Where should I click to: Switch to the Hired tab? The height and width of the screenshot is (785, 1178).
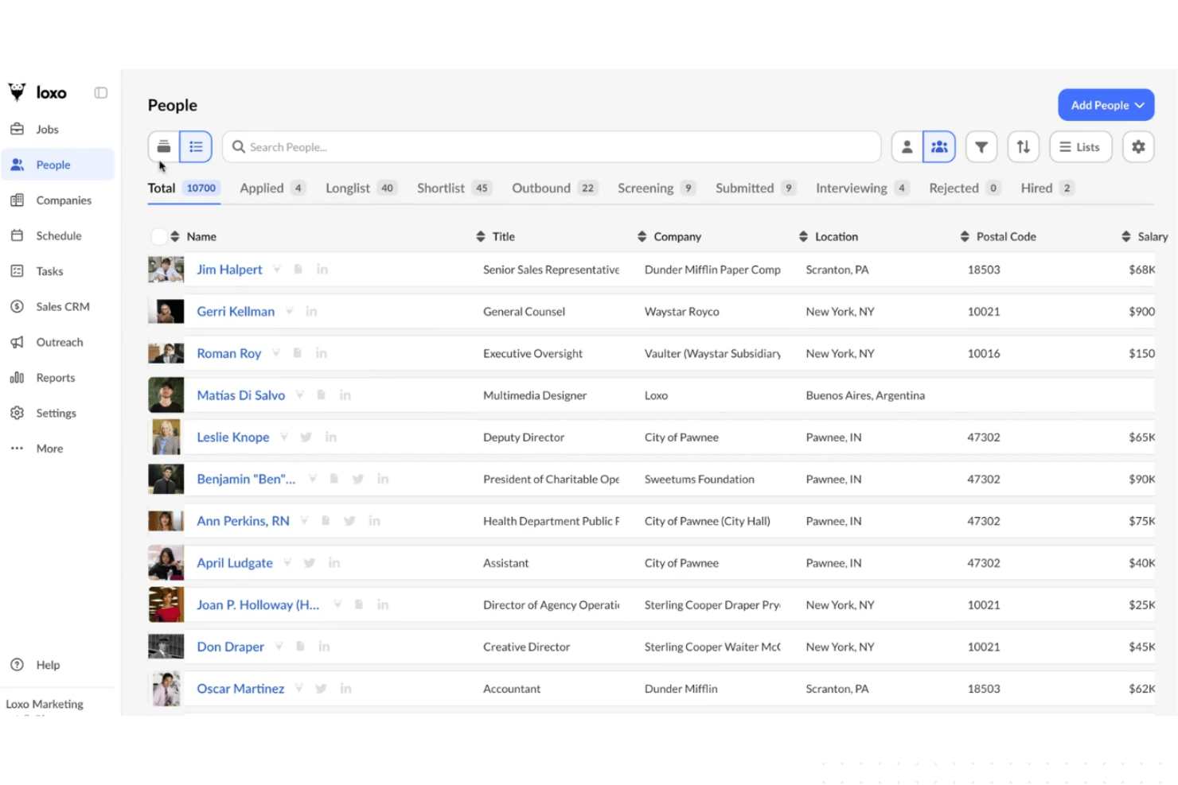tap(1047, 188)
